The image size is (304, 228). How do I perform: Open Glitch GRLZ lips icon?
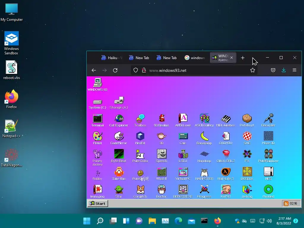tap(226, 156)
